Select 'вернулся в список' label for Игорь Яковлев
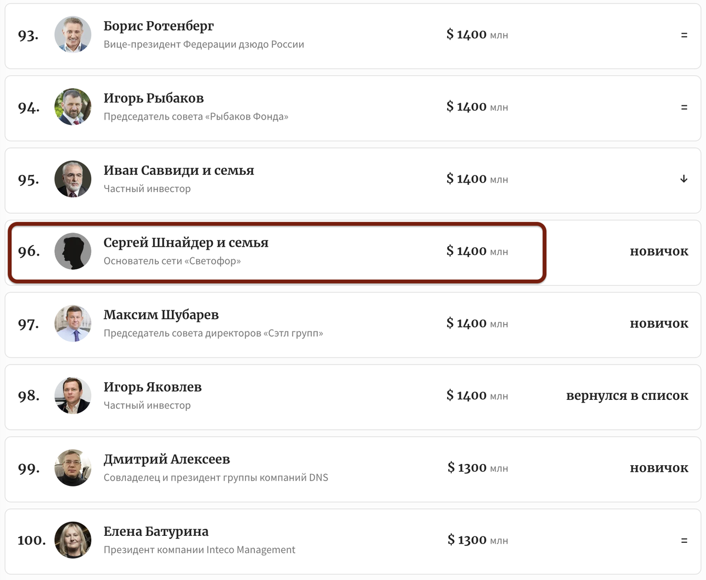Image resolution: width=706 pixels, height=580 pixels. point(627,396)
